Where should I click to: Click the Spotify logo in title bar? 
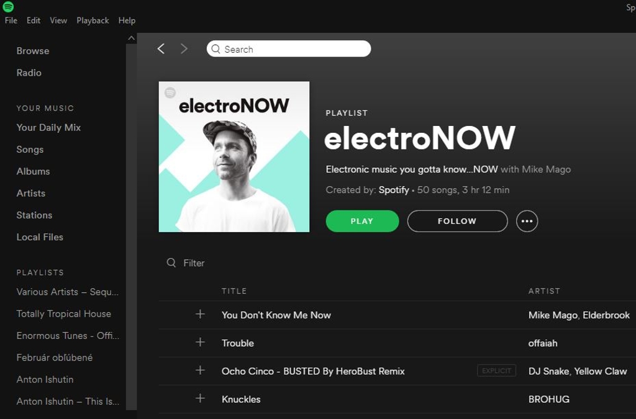tap(8, 6)
